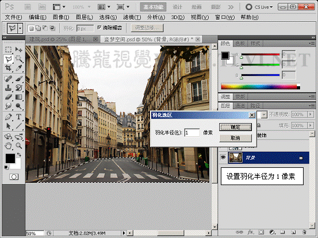The width and height of the screenshot is (318, 238).
Task: Click the R red channel slider
Action: [x=260, y=55]
